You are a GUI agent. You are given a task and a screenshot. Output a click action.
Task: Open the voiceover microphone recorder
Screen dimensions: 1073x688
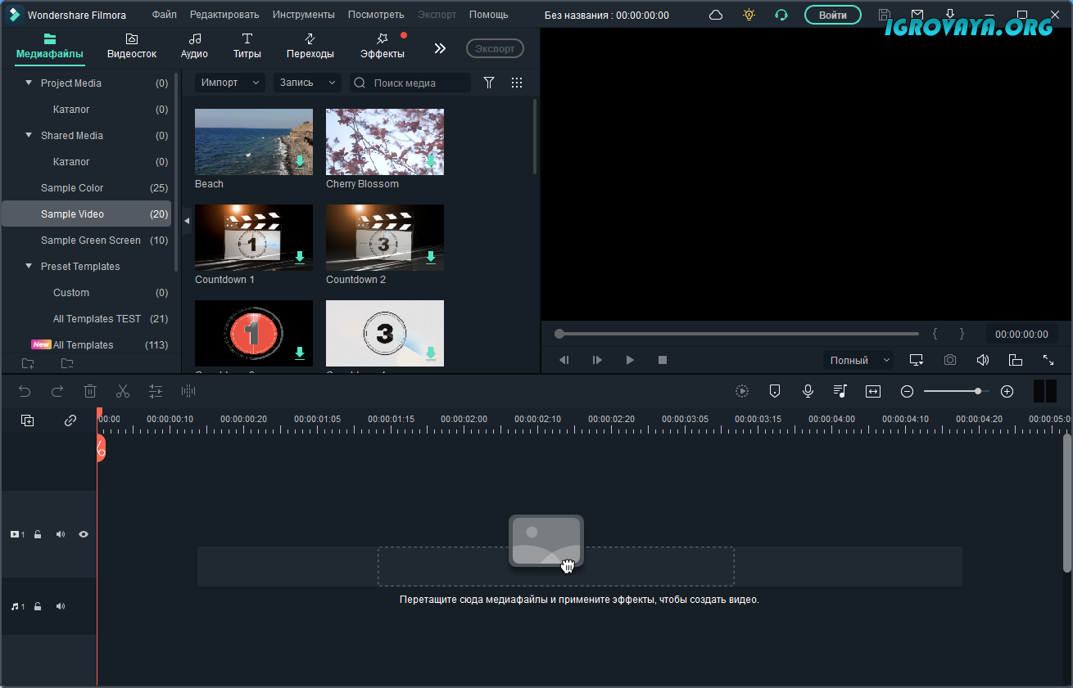[808, 392]
